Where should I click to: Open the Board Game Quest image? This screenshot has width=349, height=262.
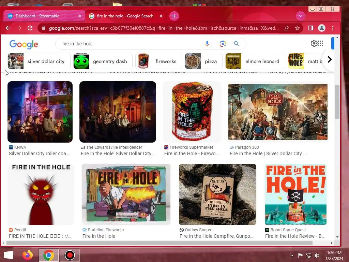pyautogui.click(x=296, y=194)
